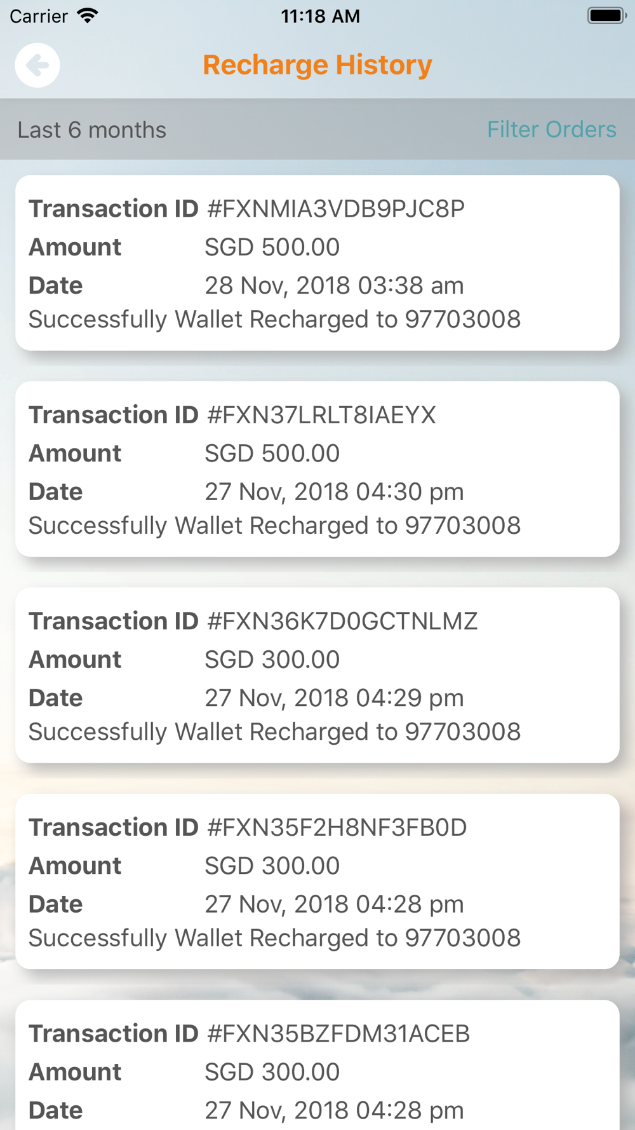Open transaction #FXN35F2H8NF3FB0D card
Image resolution: width=635 pixels, height=1130 pixels.
click(317, 882)
